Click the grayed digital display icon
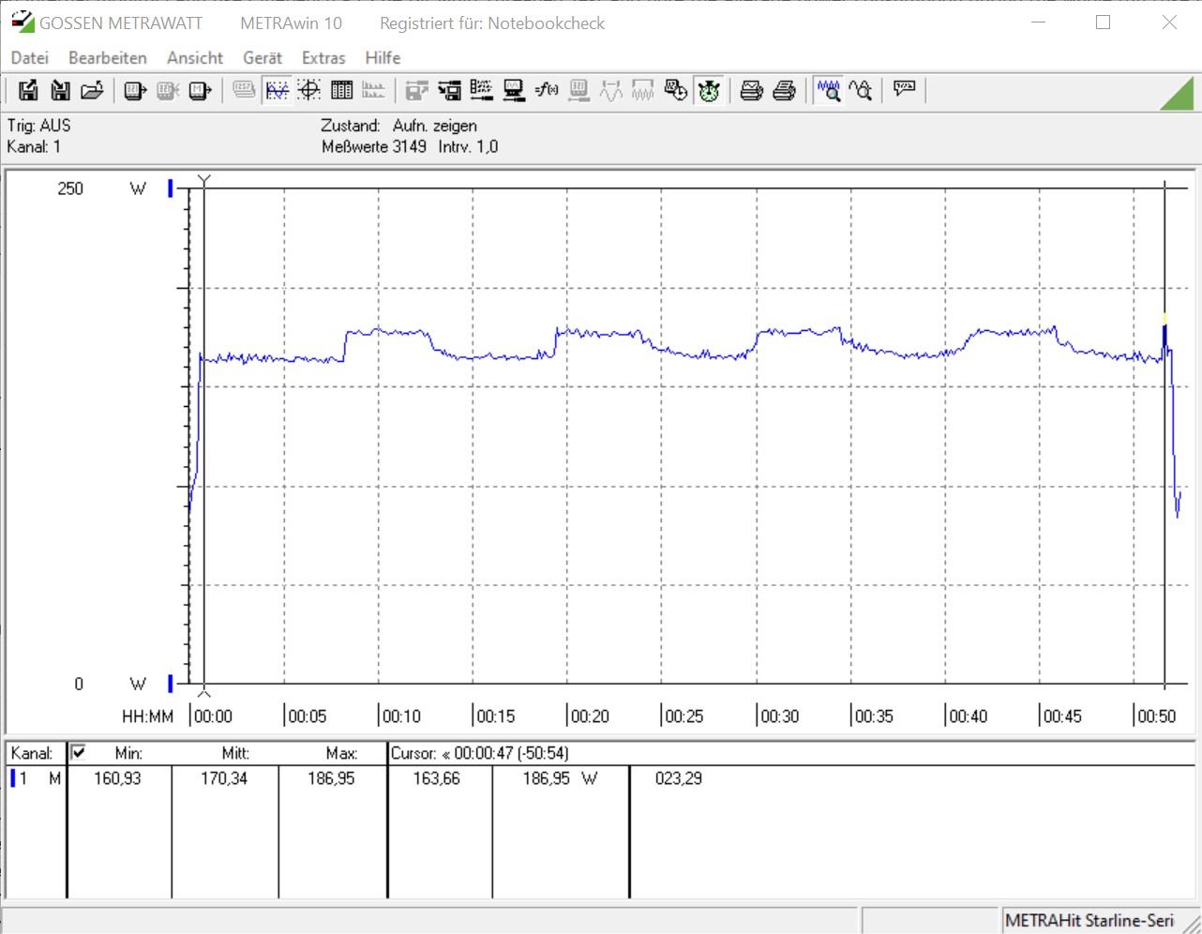The image size is (1202, 934). (244, 90)
